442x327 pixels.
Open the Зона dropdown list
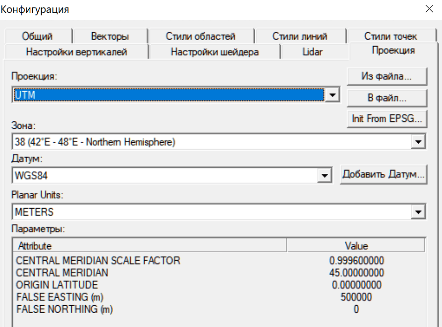click(419, 143)
